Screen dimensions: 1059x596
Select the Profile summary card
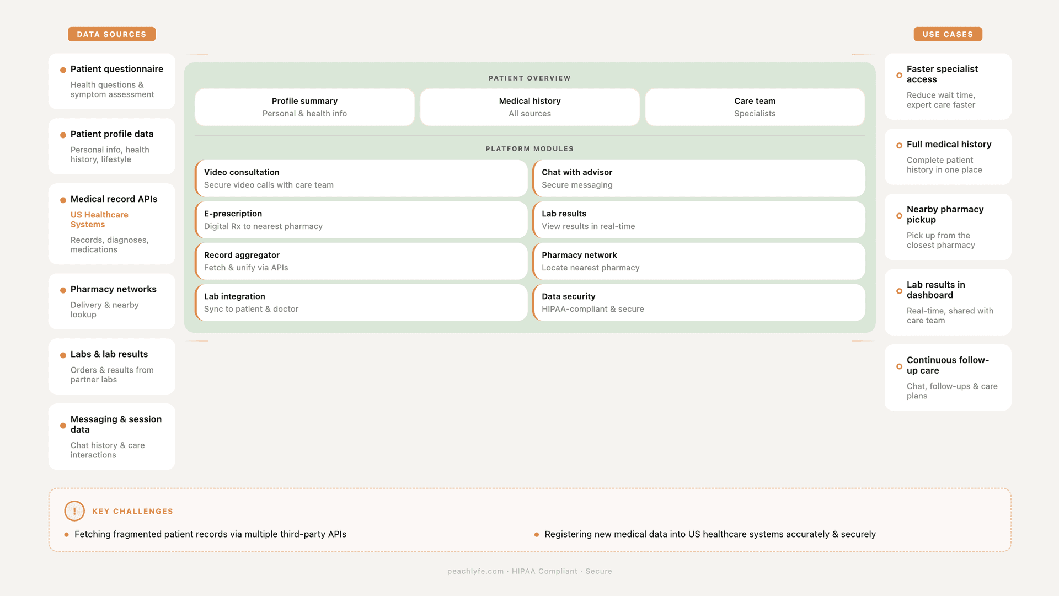[x=304, y=107]
